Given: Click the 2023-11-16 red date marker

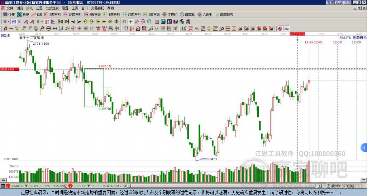Looking at the screenshot, I should tap(297, 34).
